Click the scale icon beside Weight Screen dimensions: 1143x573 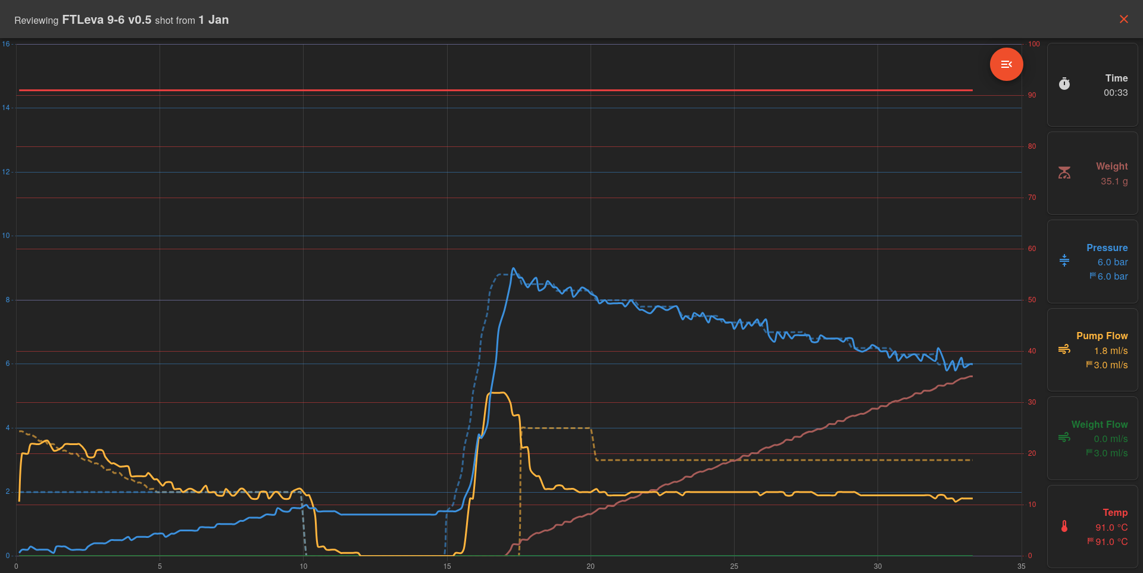1064,173
